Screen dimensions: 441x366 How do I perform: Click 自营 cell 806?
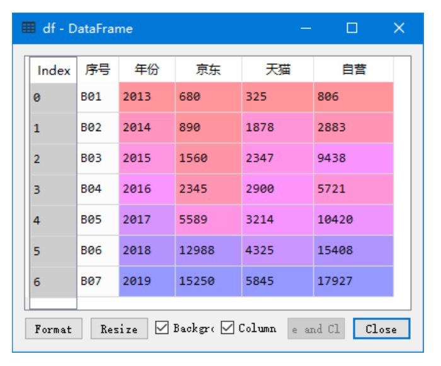[353, 97]
